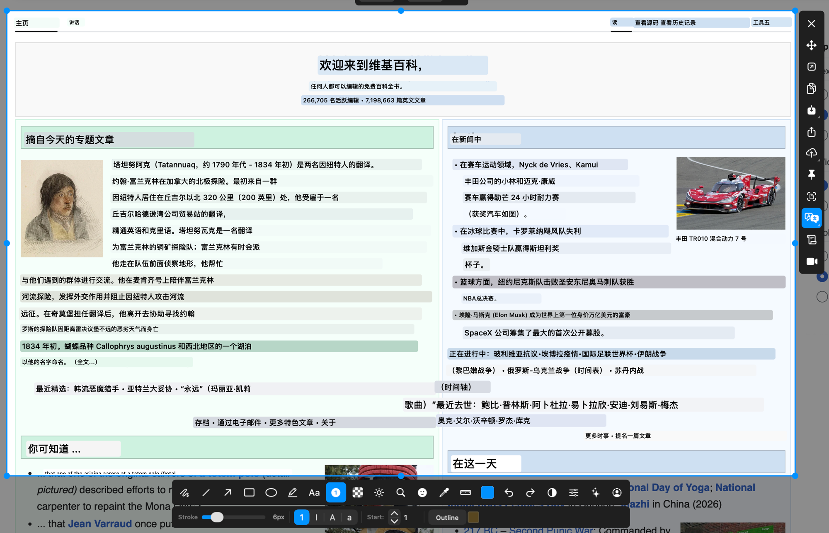Click the sparkle AI enhance icon

click(595, 492)
